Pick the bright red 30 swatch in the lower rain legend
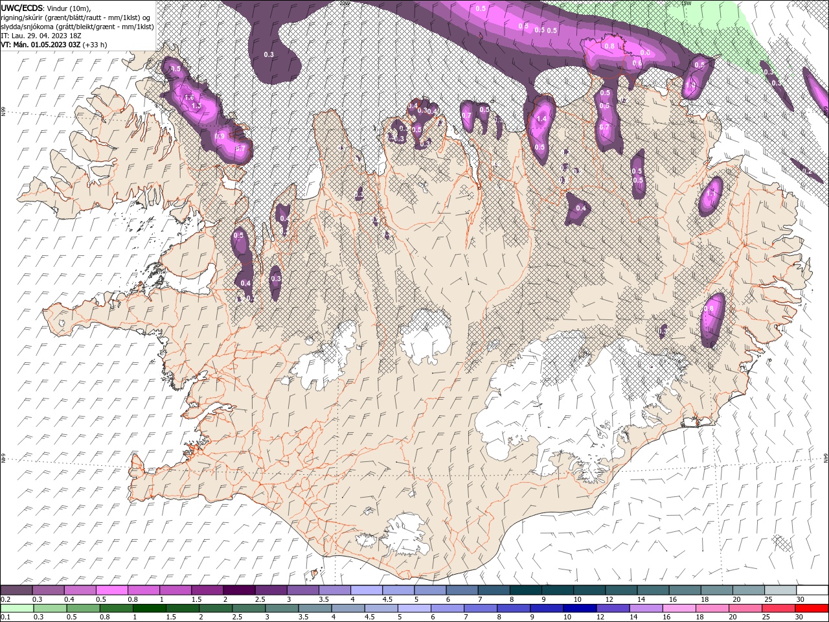 812,608
